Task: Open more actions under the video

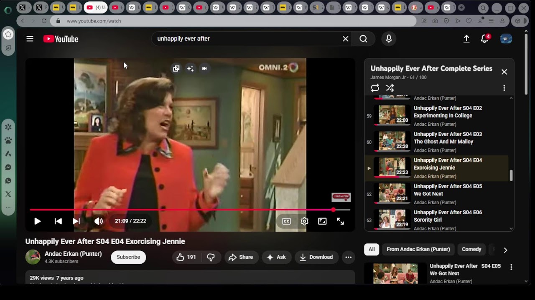Action: 348,257
